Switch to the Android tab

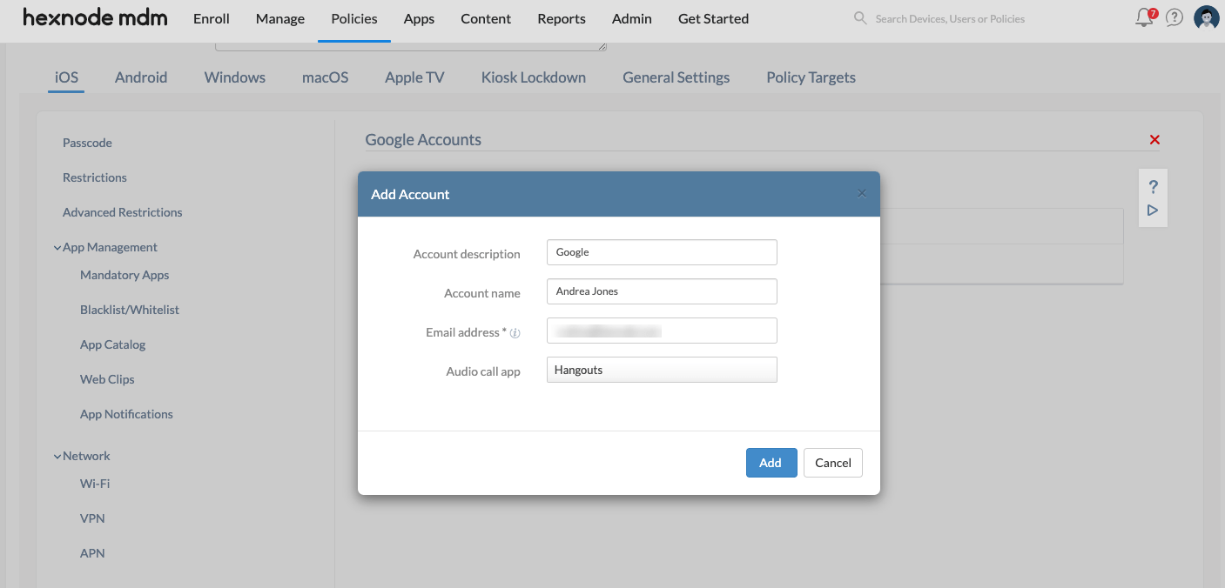pos(140,77)
